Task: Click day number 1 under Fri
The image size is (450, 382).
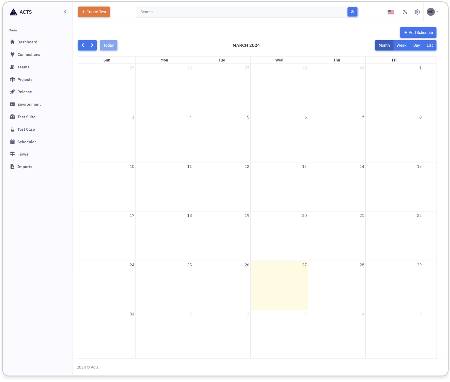Action: tap(420, 68)
